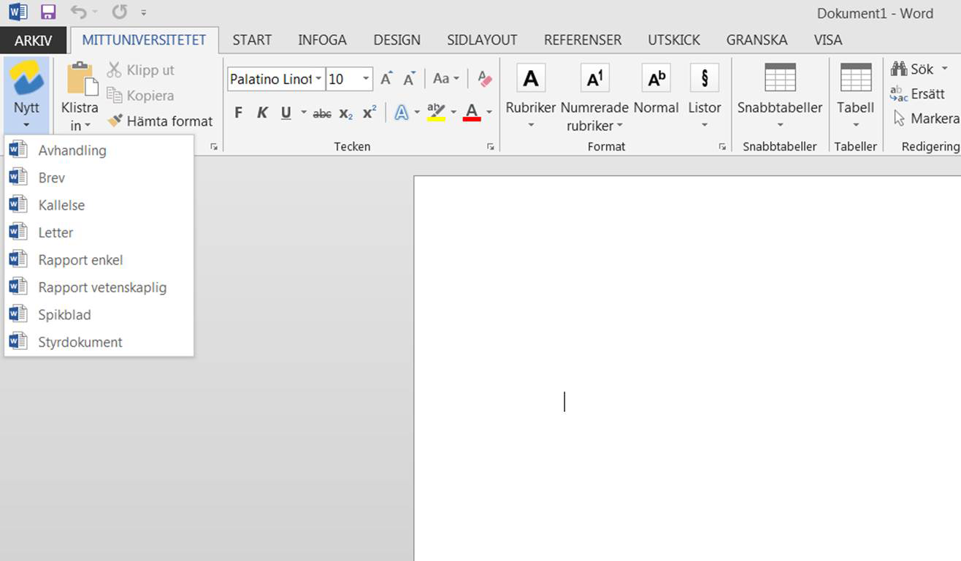
Task: Search the document with Sök
Action: [913, 69]
